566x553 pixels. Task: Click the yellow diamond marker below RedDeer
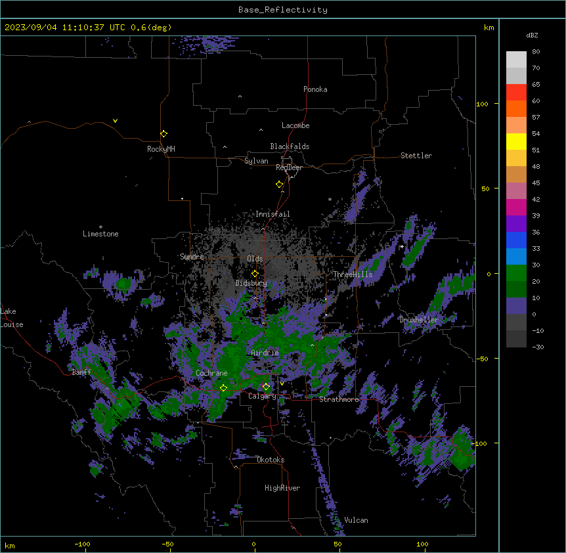(x=280, y=185)
